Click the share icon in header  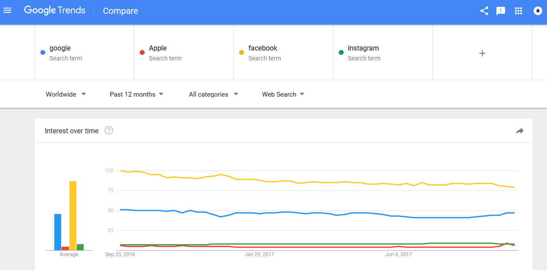point(484,11)
